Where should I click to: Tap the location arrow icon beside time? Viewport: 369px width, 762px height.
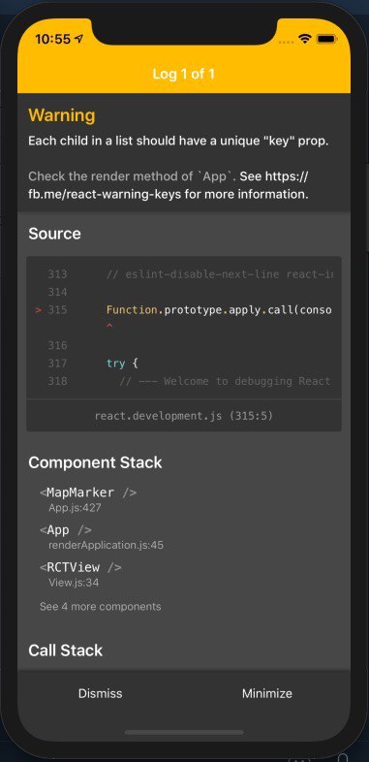tap(79, 39)
